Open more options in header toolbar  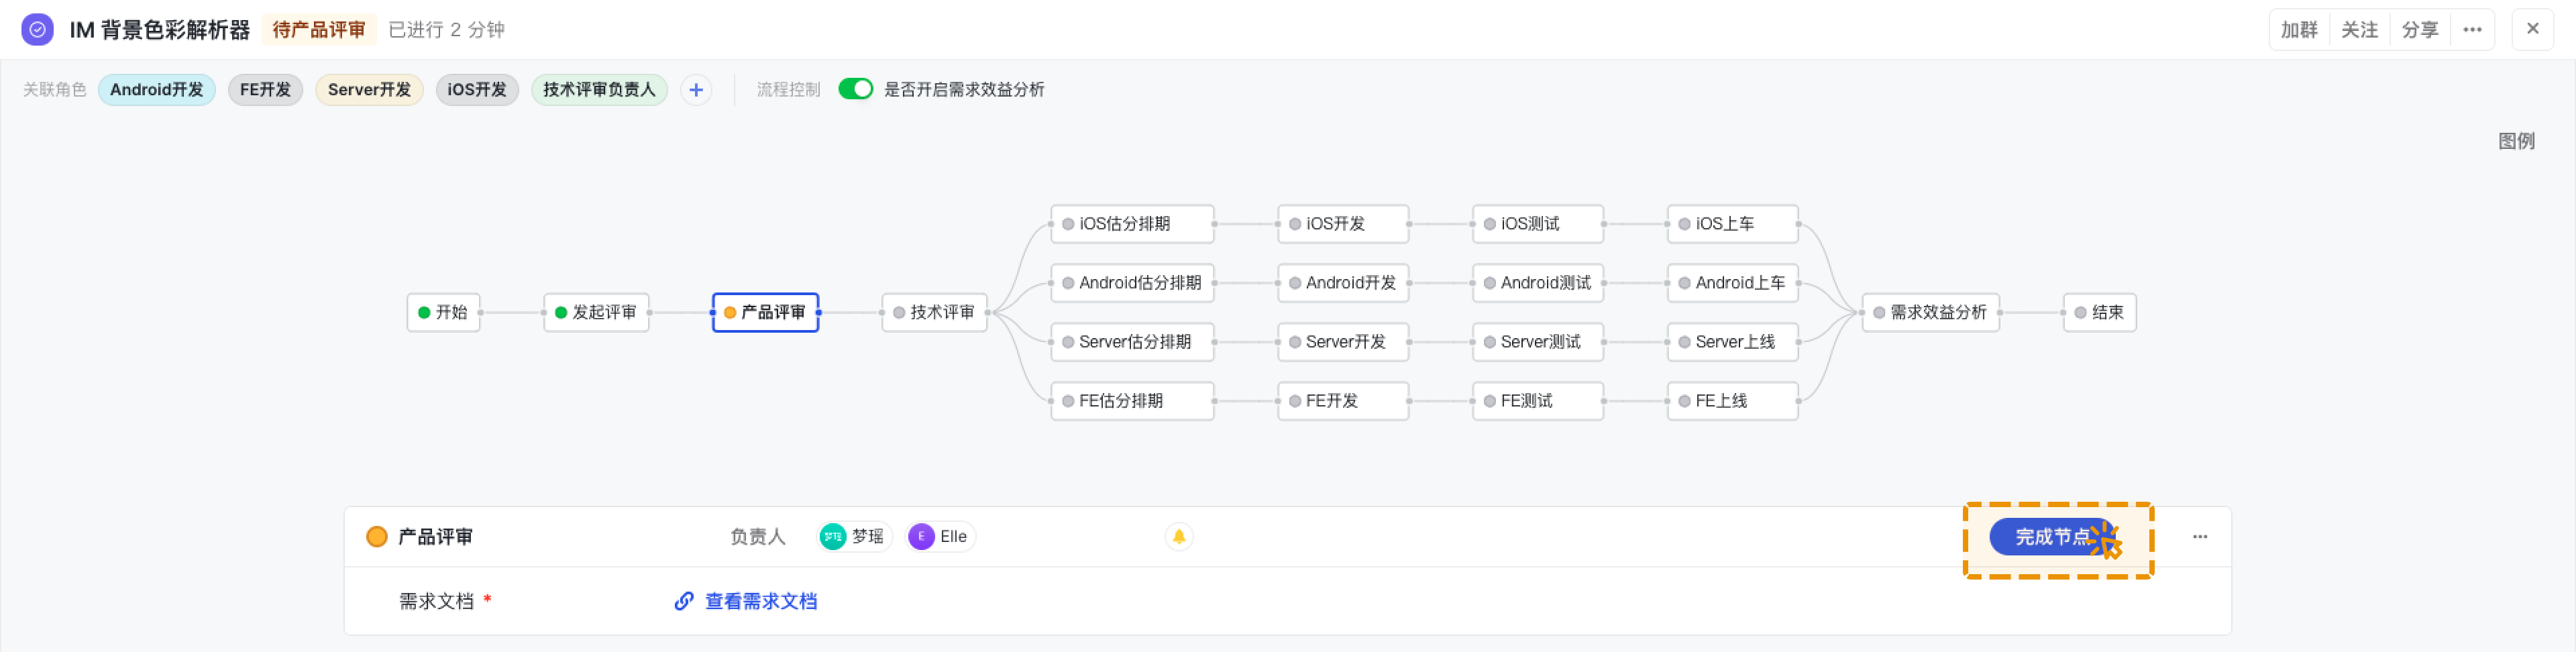2472,30
